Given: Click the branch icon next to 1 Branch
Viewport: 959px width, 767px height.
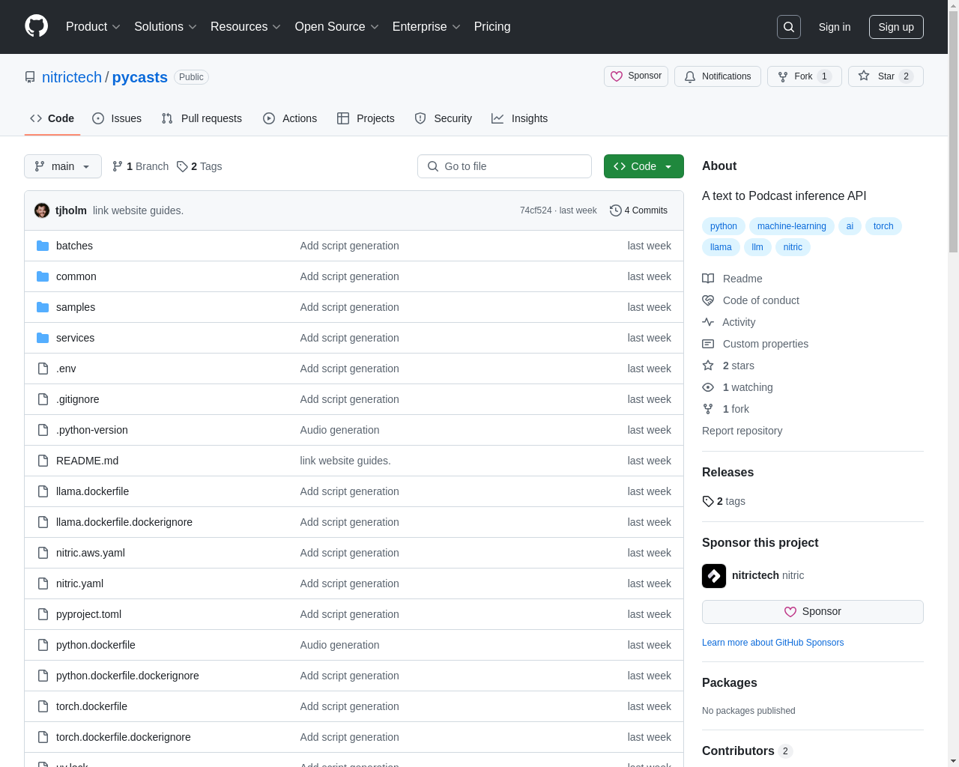Looking at the screenshot, I should click(x=118, y=166).
